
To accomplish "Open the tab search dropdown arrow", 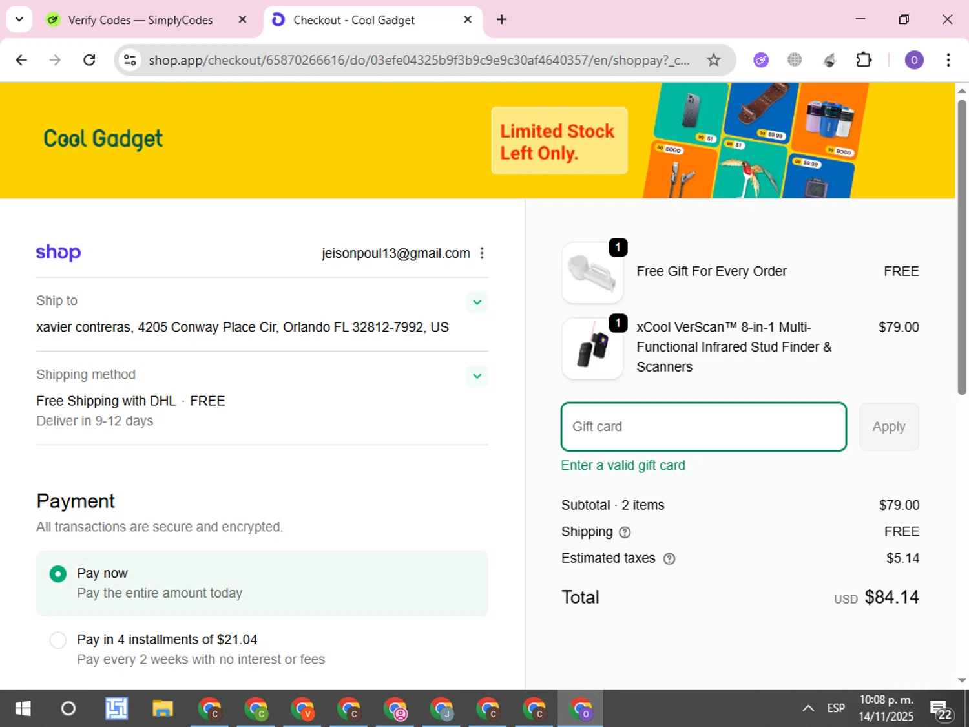I will tap(19, 19).
